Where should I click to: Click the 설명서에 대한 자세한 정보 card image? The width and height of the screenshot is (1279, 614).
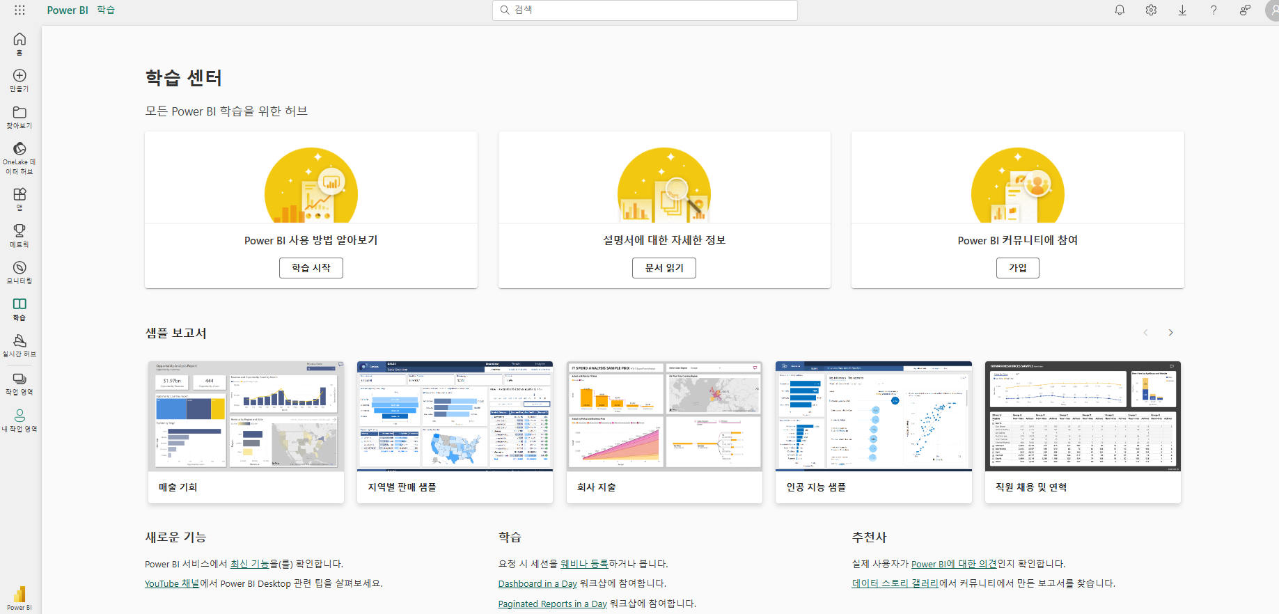[664, 184]
